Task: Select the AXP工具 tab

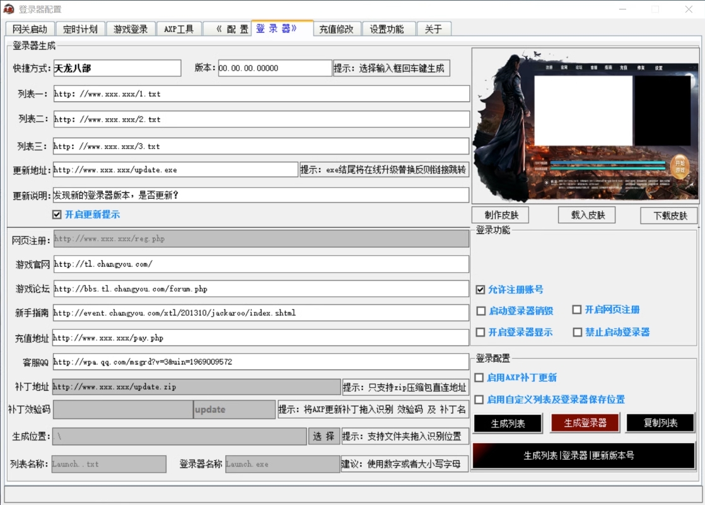Action: tap(178, 29)
